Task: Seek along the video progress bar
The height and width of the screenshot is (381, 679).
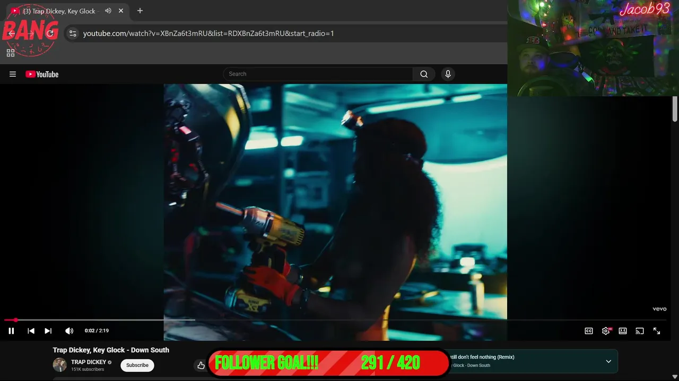Action: click(335, 320)
